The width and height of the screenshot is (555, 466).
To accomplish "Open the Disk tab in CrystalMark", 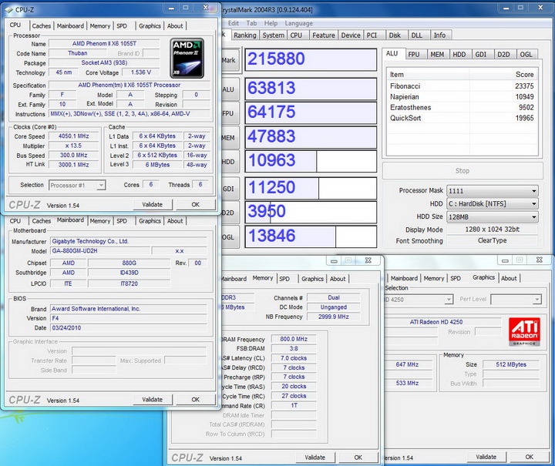I will click(x=395, y=35).
